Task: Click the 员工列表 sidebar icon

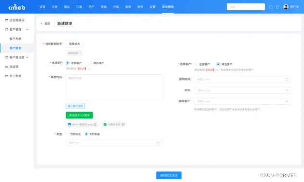Action: (x=7, y=76)
